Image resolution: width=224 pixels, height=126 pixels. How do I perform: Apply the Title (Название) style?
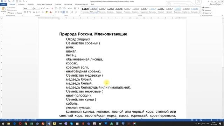coord(119,10)
